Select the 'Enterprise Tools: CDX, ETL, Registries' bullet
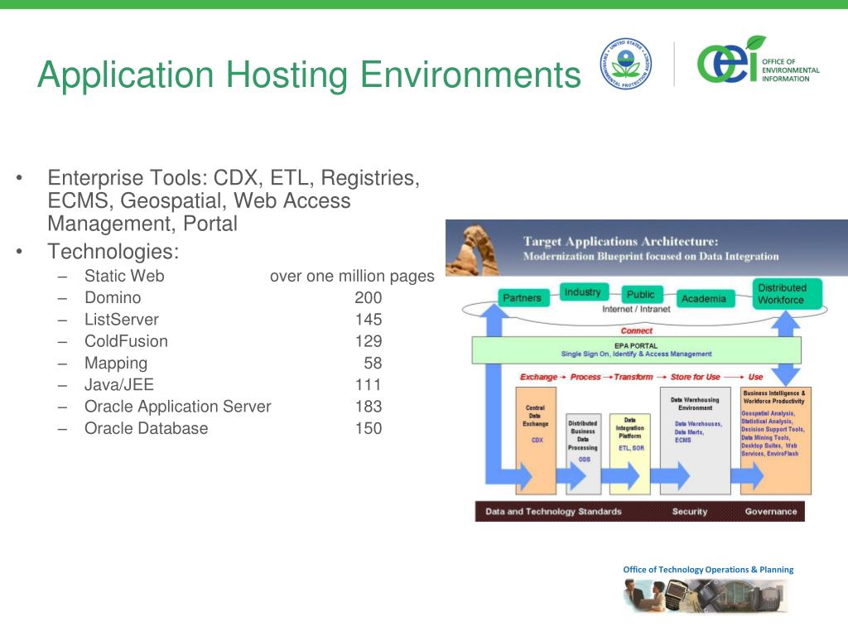Screen dimensions: 848x636 234,200
